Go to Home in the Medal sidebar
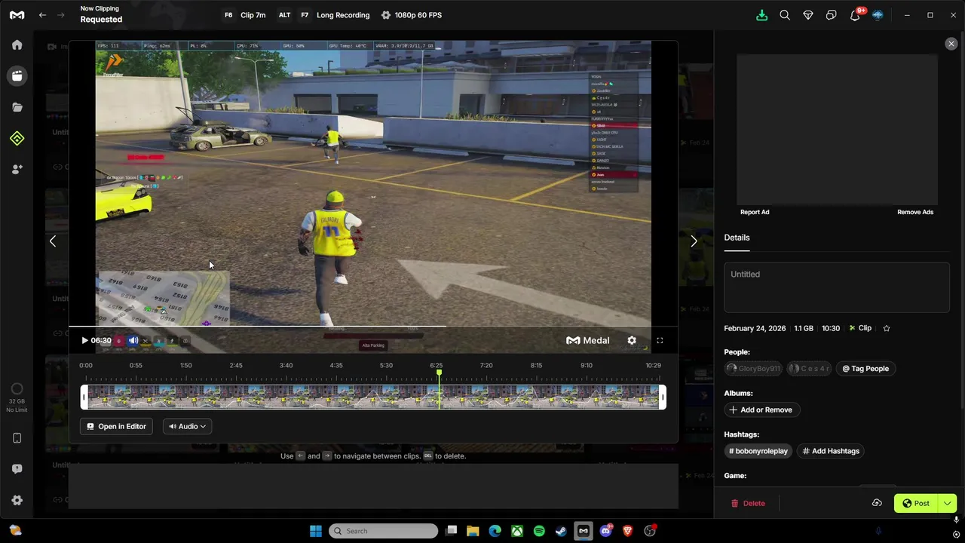 [17, 44]
